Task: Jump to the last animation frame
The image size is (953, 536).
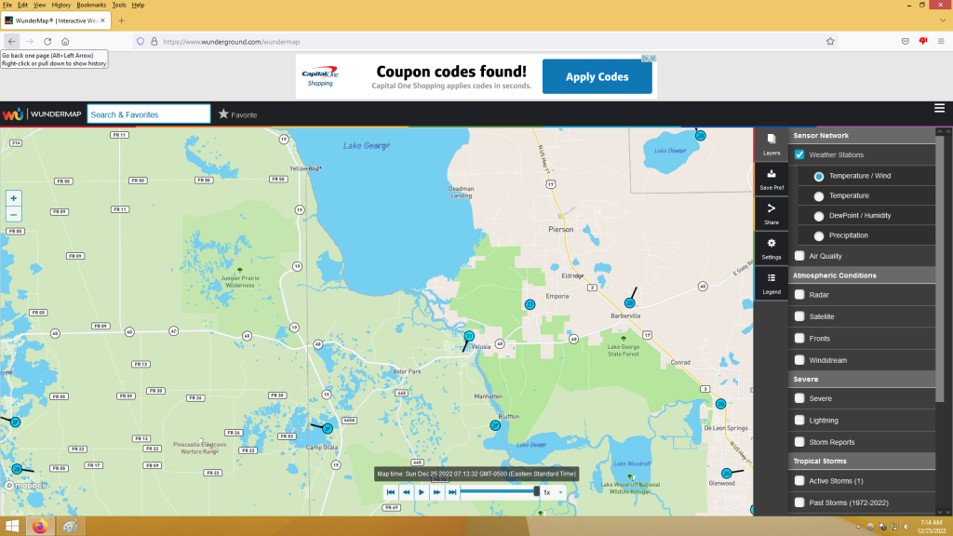Action: [x=452, y=492]
